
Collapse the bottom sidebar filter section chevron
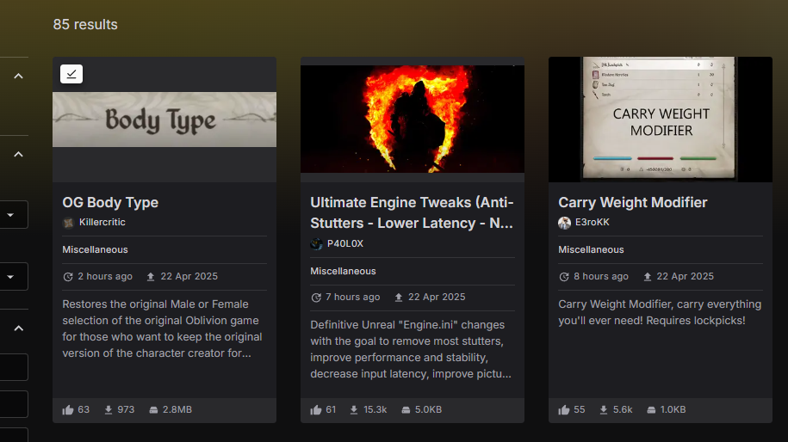18,328
